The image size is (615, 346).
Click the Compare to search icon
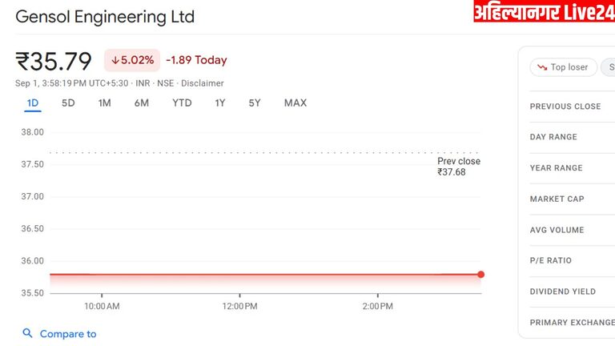coord(28,334)
